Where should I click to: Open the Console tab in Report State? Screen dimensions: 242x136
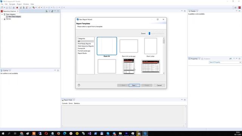click(65, 103)
